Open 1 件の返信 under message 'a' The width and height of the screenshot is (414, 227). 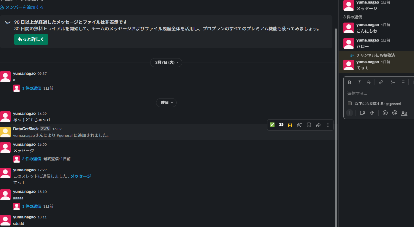(31, 88)
